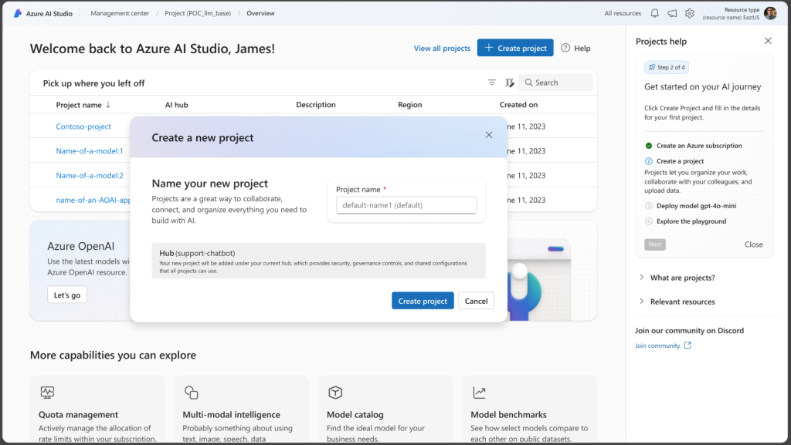Open the settings gear icon
This screenshot has width=791, height=445.
[690, 14]
